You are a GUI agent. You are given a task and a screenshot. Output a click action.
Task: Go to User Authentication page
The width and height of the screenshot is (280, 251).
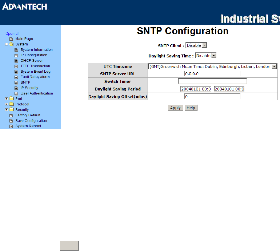(37, 93)
